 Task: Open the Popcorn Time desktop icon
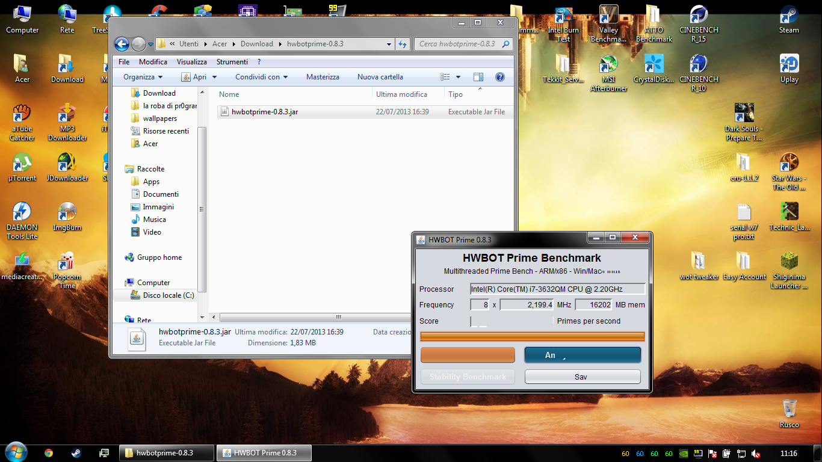point(67,271)
